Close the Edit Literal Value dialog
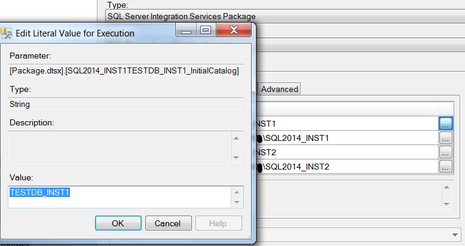This screenshot has height=246, width=465. pyautogui.click(x=231, y=31)
